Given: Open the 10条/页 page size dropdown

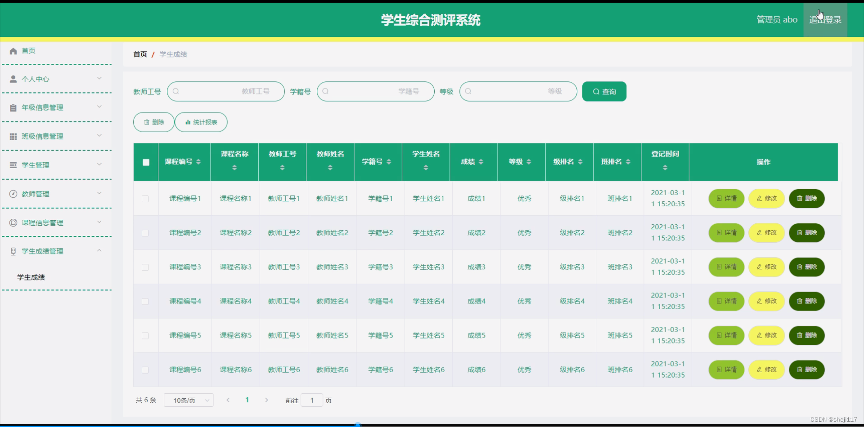Looking at the screenshot, I should click(x=189, y=400).
